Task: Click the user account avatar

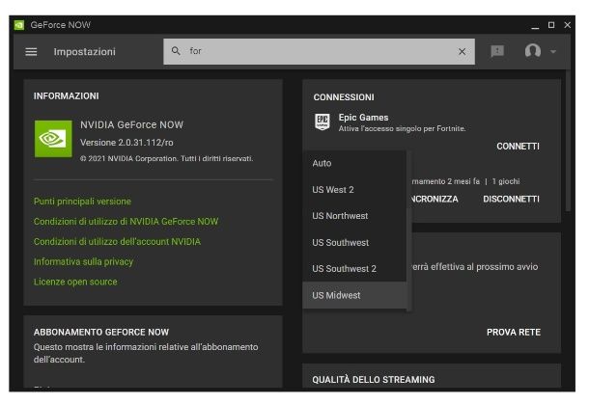Action: click(533, 51)
